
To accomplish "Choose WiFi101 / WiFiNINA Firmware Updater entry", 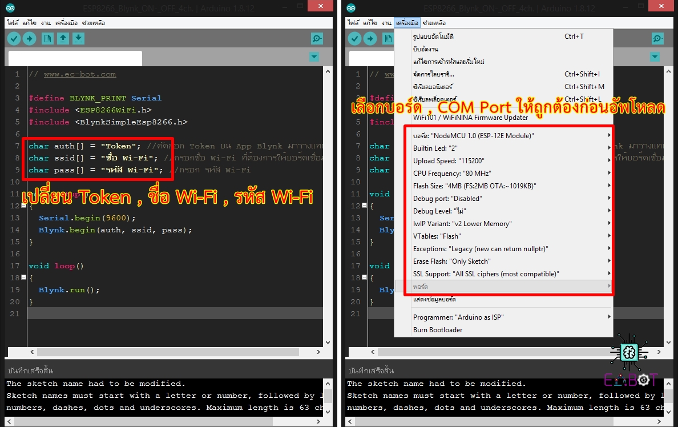I will [504, 117].
